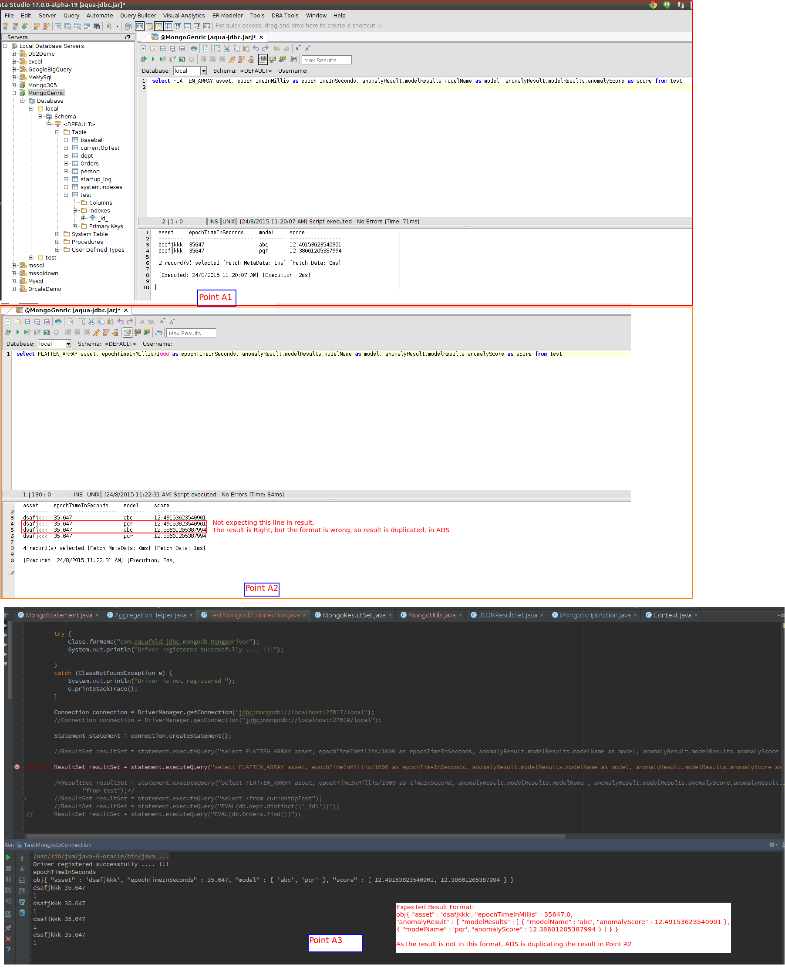Image resolution: width=785 pixels, height=968 pixels.
Task: Click the Paste clipboard icon in the lower query window toolbar
Action: 111,321
